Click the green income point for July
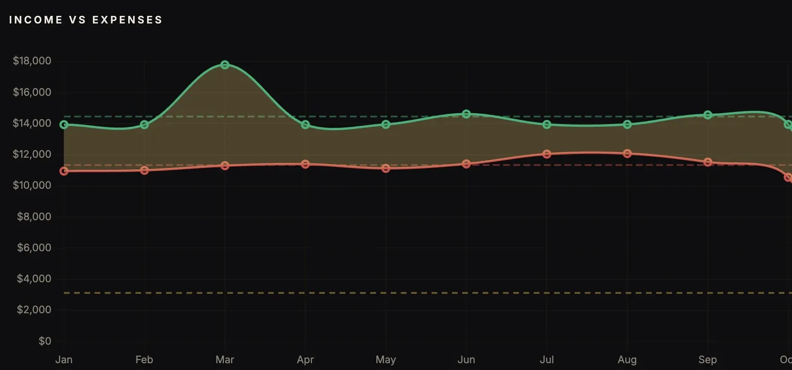 [x=546, y=124]
